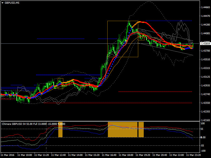The width and height of the screenshot is (211, 158).
Task: Click the 1.43315 price axis label
Action: 205,68
